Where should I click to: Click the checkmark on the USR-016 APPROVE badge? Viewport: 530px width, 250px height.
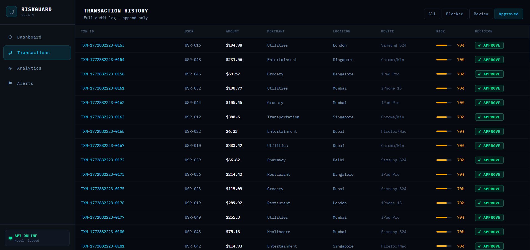coord(480,45)
